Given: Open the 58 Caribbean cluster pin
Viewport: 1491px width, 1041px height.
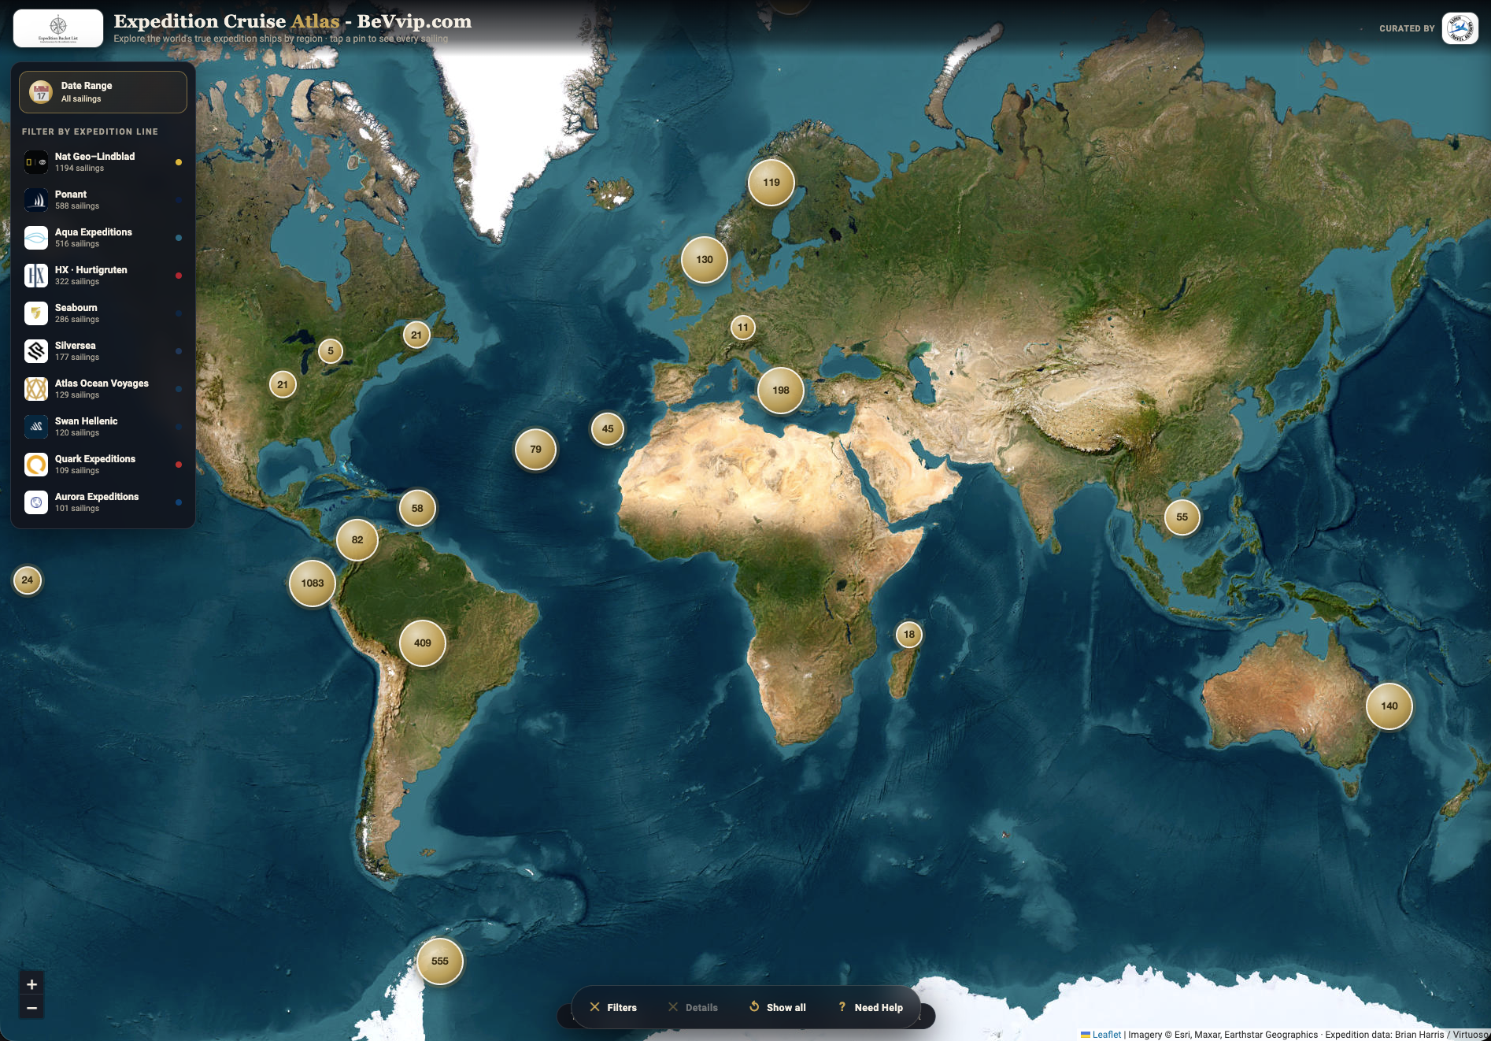Looking at the screenshot, I should (417, 509).
